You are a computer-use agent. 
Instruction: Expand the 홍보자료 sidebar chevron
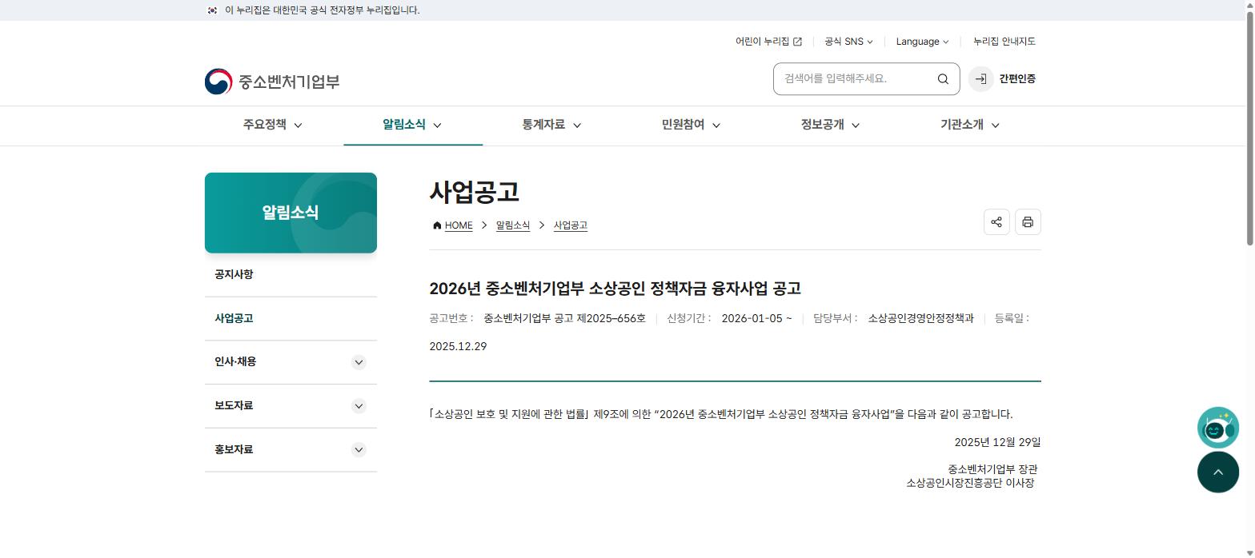pyautogui.click(x=359, y=450)
